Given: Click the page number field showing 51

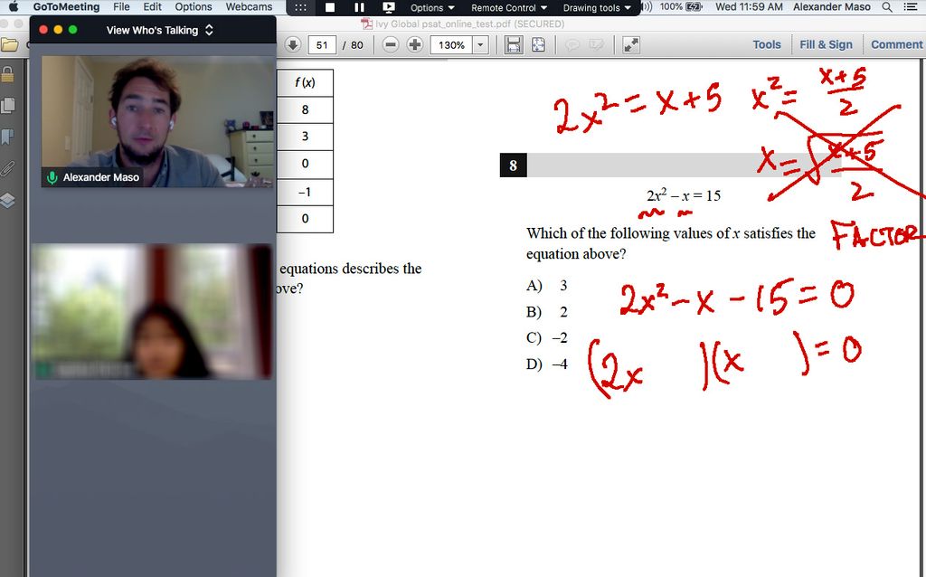Looking at the screenshot, I should (322, 44).
